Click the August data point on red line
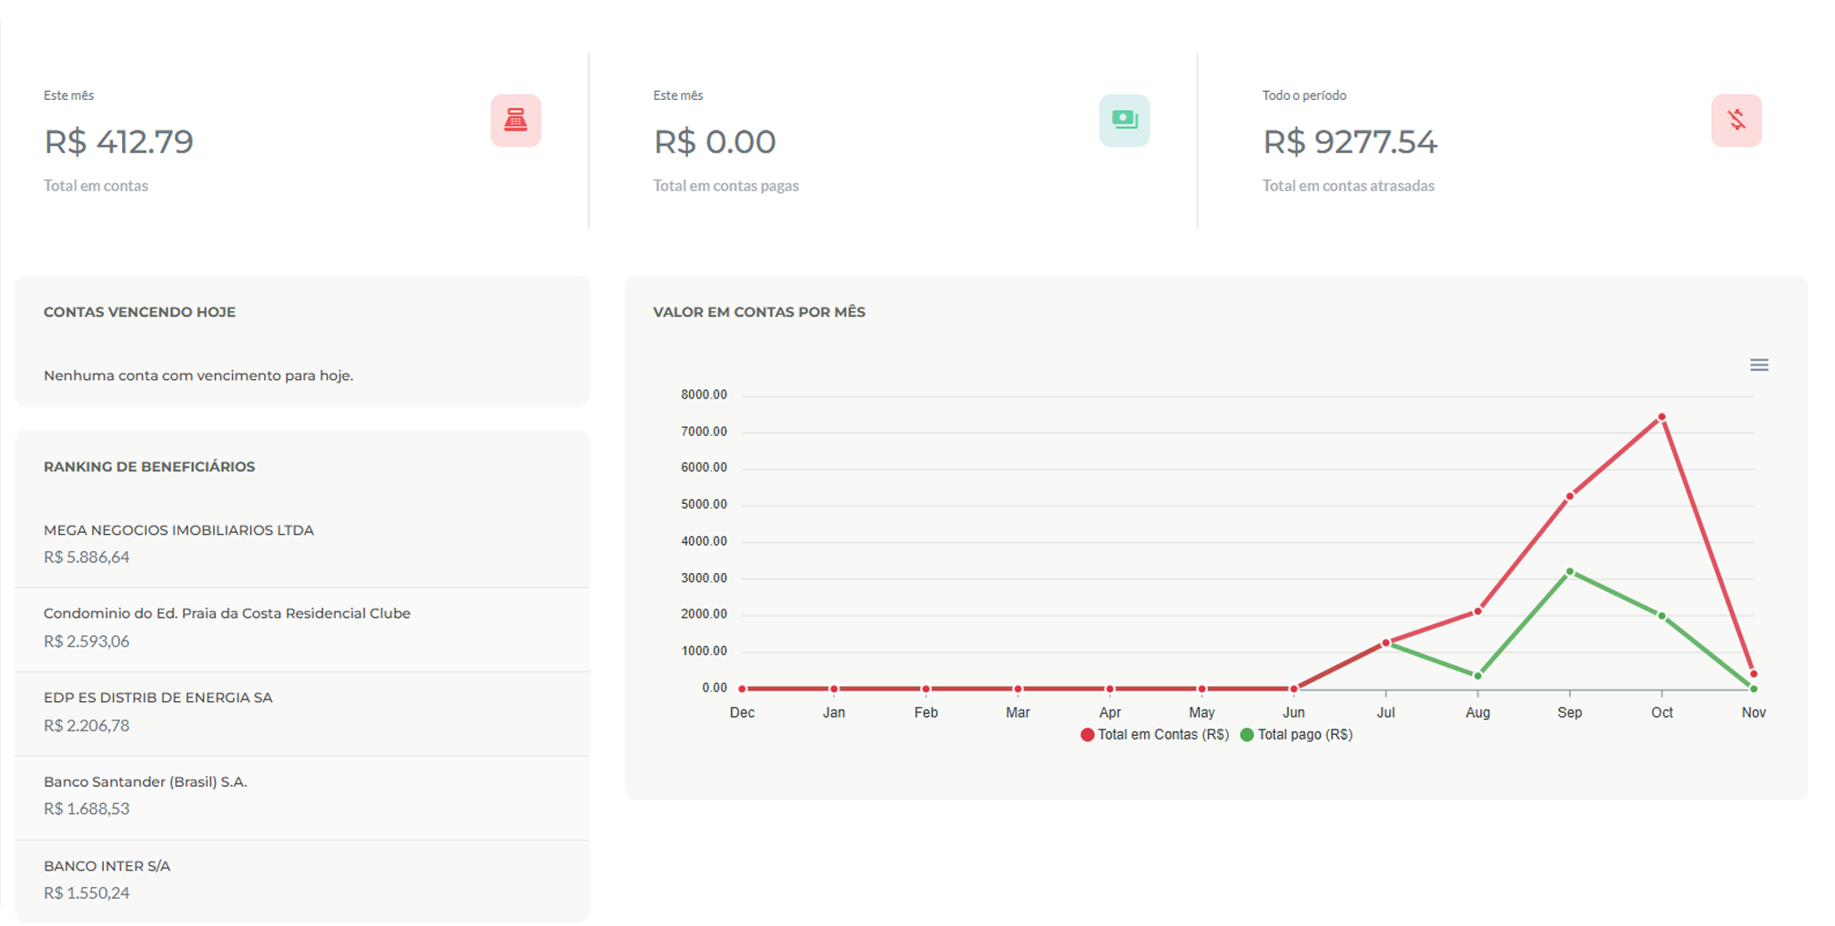1835x926 pixels. [x=1477, y=611]
